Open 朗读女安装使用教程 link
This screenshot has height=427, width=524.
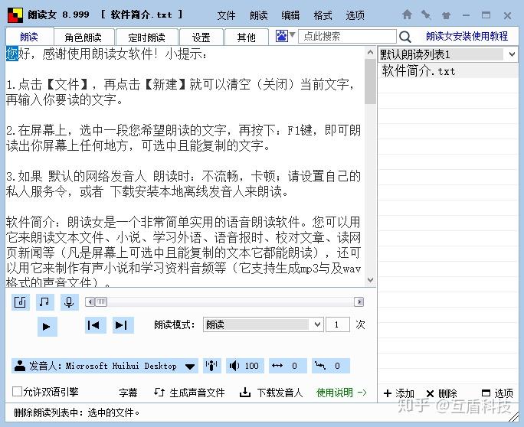click(467, 36)
